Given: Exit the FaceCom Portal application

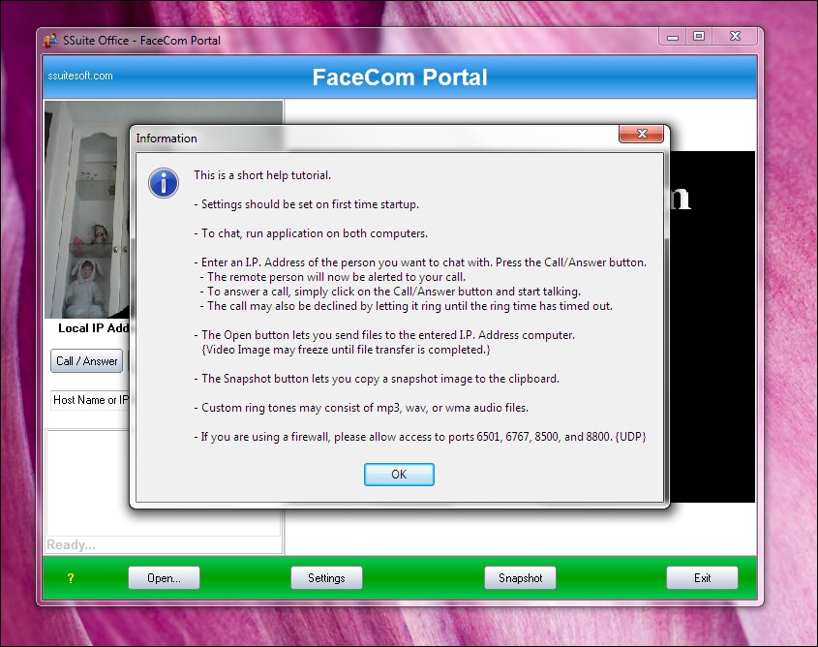Looking at the screenshot, I should pyautogui.click(x=702, y=577).
